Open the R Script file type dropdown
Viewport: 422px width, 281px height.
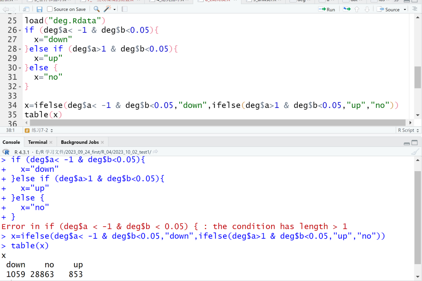[408, 130]
